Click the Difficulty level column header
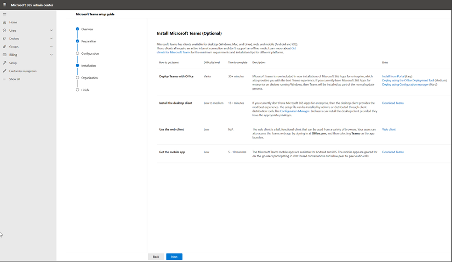This screenshot has width=467, height=263. 212,62
